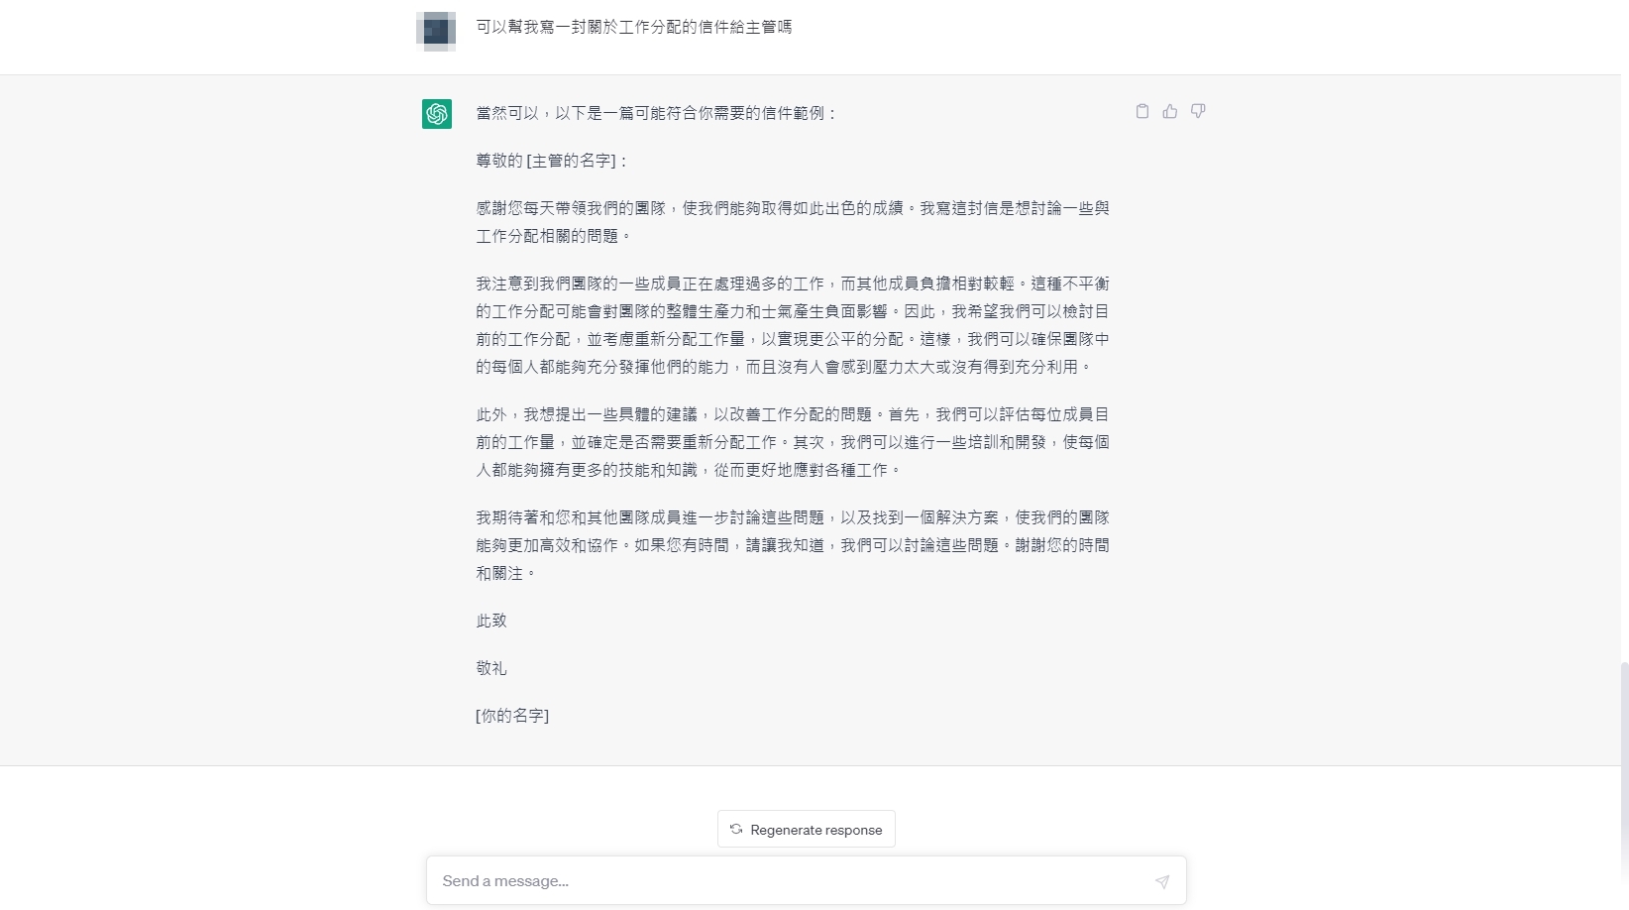This screenshot has width=1629, height=910.
Task: Click the '[你的名字]' placeholder text
Action: [512, 716]
